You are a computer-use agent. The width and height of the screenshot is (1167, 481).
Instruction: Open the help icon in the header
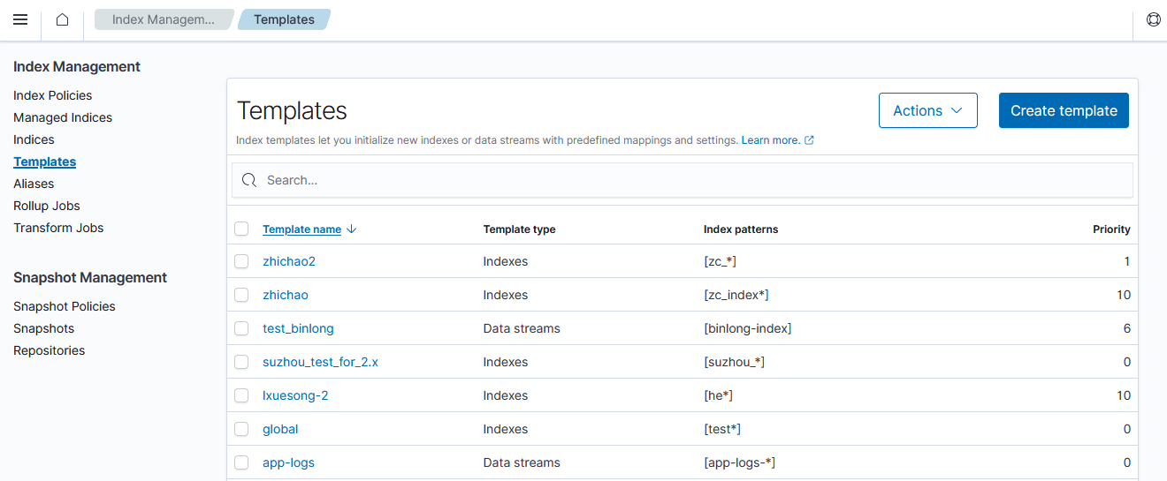point(1153,19)
